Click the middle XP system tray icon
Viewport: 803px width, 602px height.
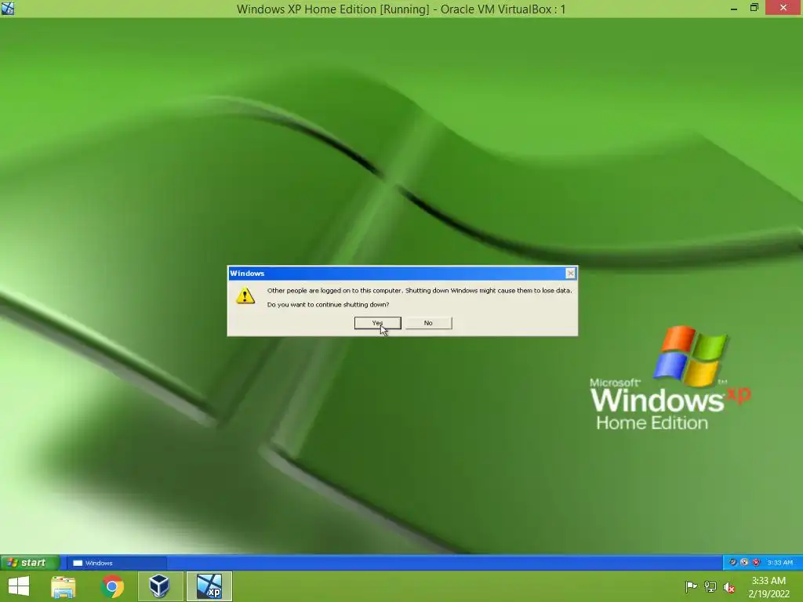click(744, 563)
